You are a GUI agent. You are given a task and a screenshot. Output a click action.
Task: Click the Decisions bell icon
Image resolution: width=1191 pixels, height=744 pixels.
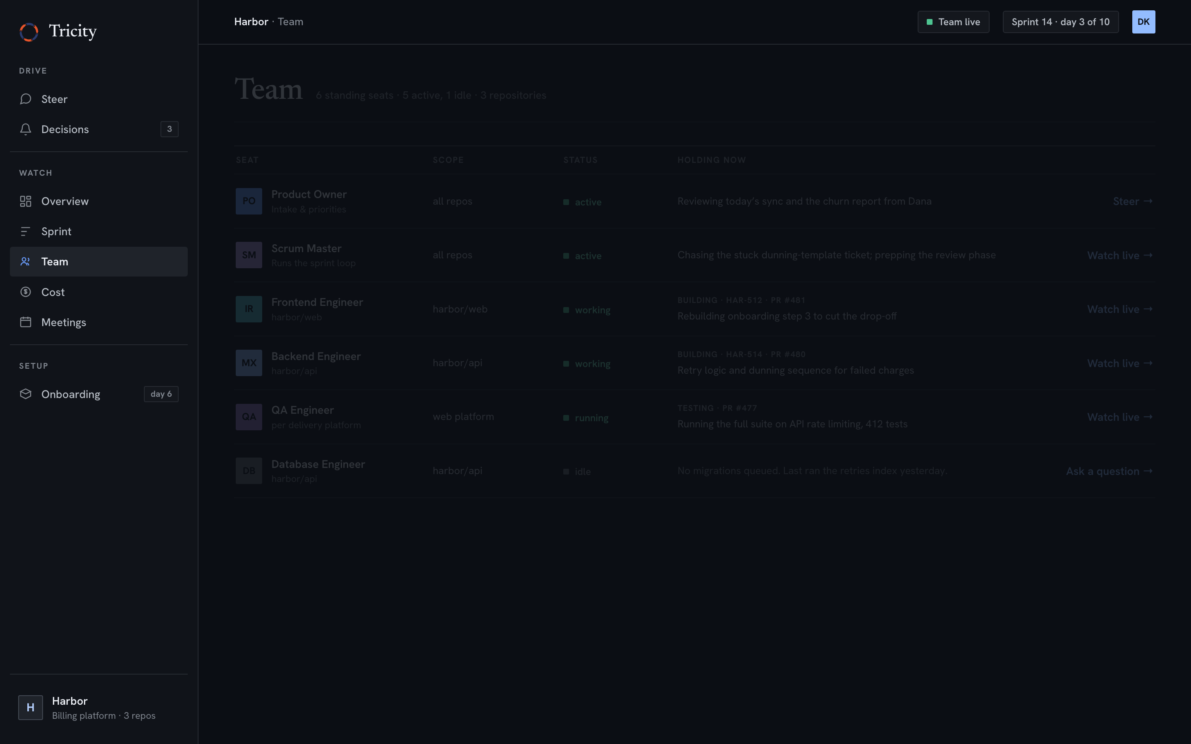[26, 129]
